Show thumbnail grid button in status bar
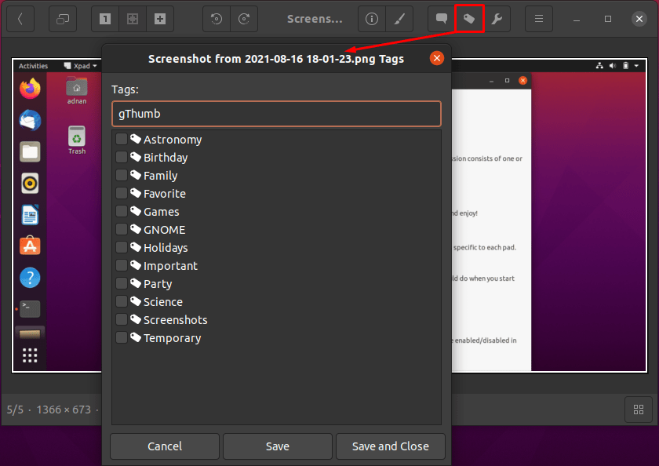The image size is (659, 466). [x=639, y=410]
